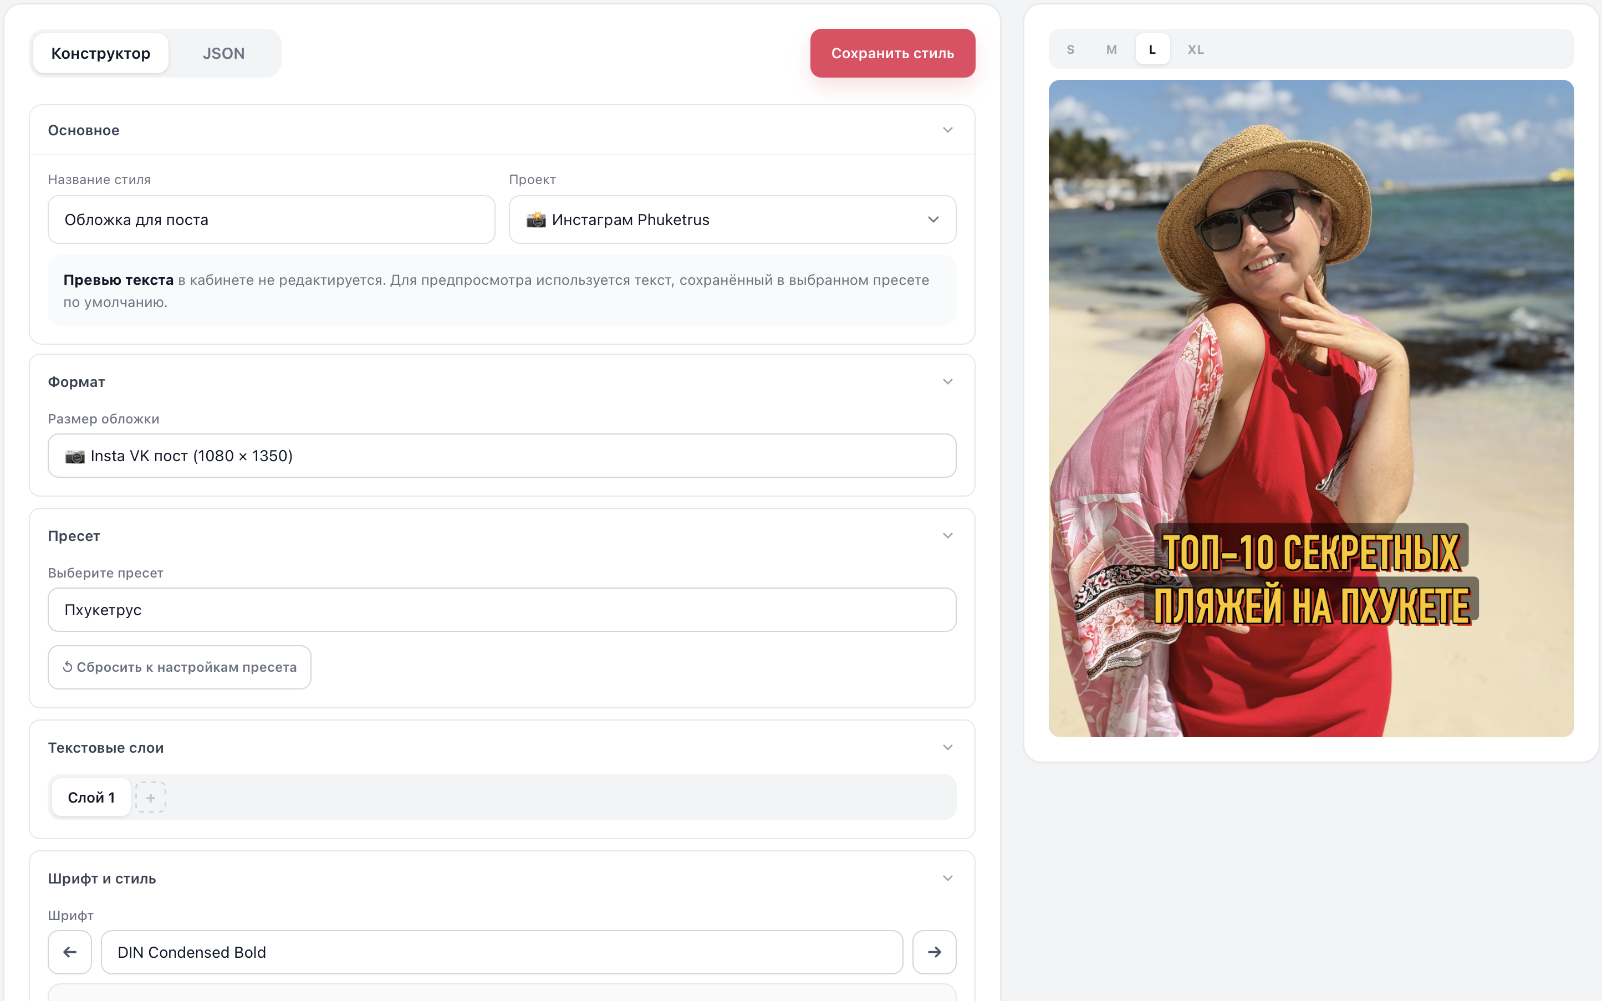
Task: Switch to the Конструктор tab
Action: [x=101, y=53]
